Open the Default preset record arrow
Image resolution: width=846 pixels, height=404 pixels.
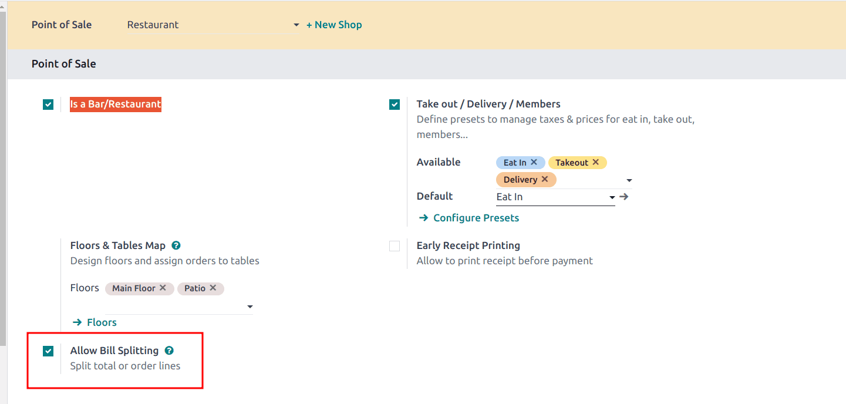click(623, 197)
